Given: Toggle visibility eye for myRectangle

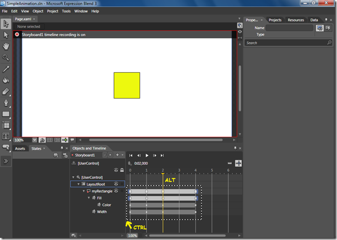Looking at the screenshot, I should [x=116, y=191].
